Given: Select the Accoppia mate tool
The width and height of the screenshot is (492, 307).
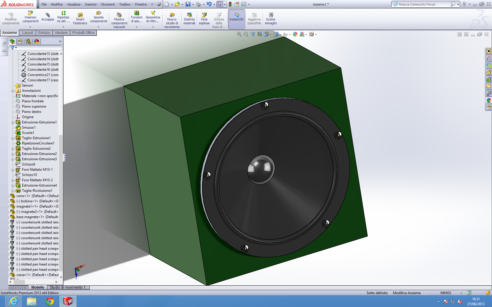Looking at the screenshot, I should [x=47, y=17].
